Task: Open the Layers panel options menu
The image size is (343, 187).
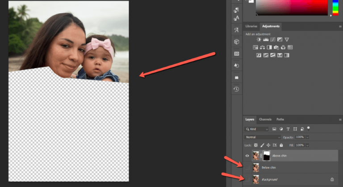Action: point(340,120)
